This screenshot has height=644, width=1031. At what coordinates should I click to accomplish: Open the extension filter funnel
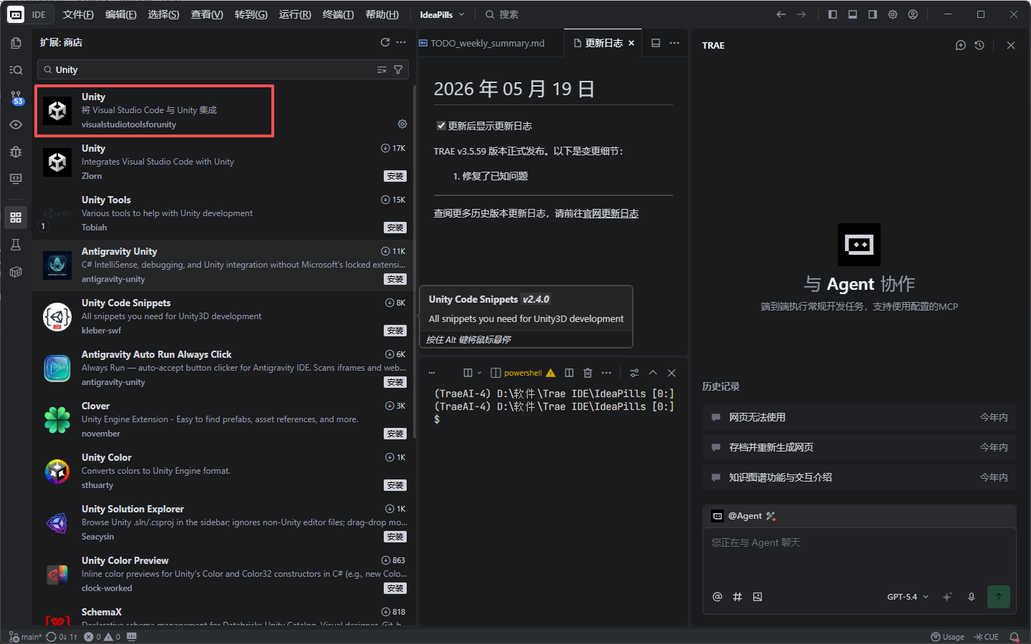(x=398, y=70)
